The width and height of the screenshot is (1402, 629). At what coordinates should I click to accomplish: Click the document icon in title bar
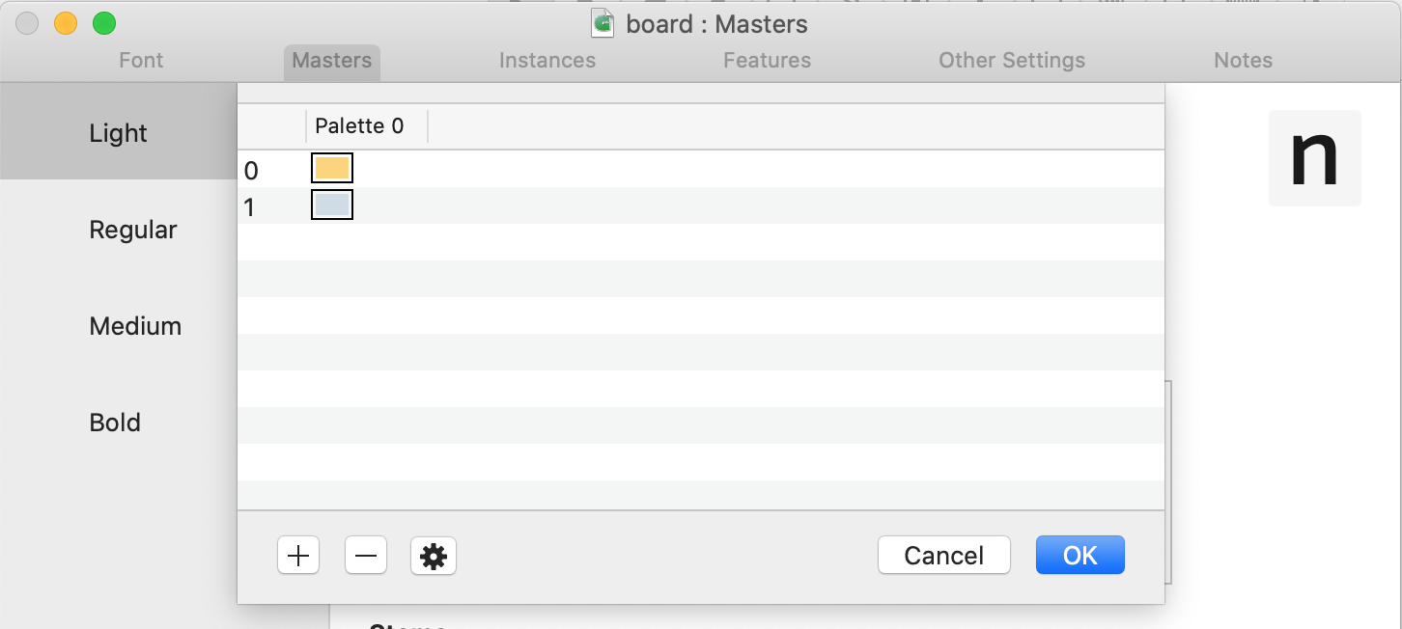click(x=603, y=24)
